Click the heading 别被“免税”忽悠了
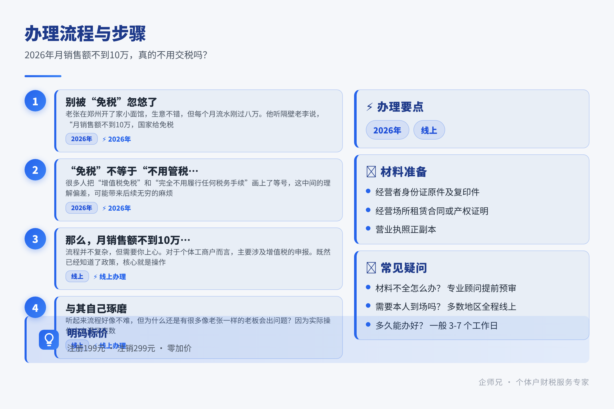The image size is (614, 409). click(x=111, y=102)
